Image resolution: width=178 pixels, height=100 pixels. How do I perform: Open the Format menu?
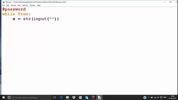(13, 5)
